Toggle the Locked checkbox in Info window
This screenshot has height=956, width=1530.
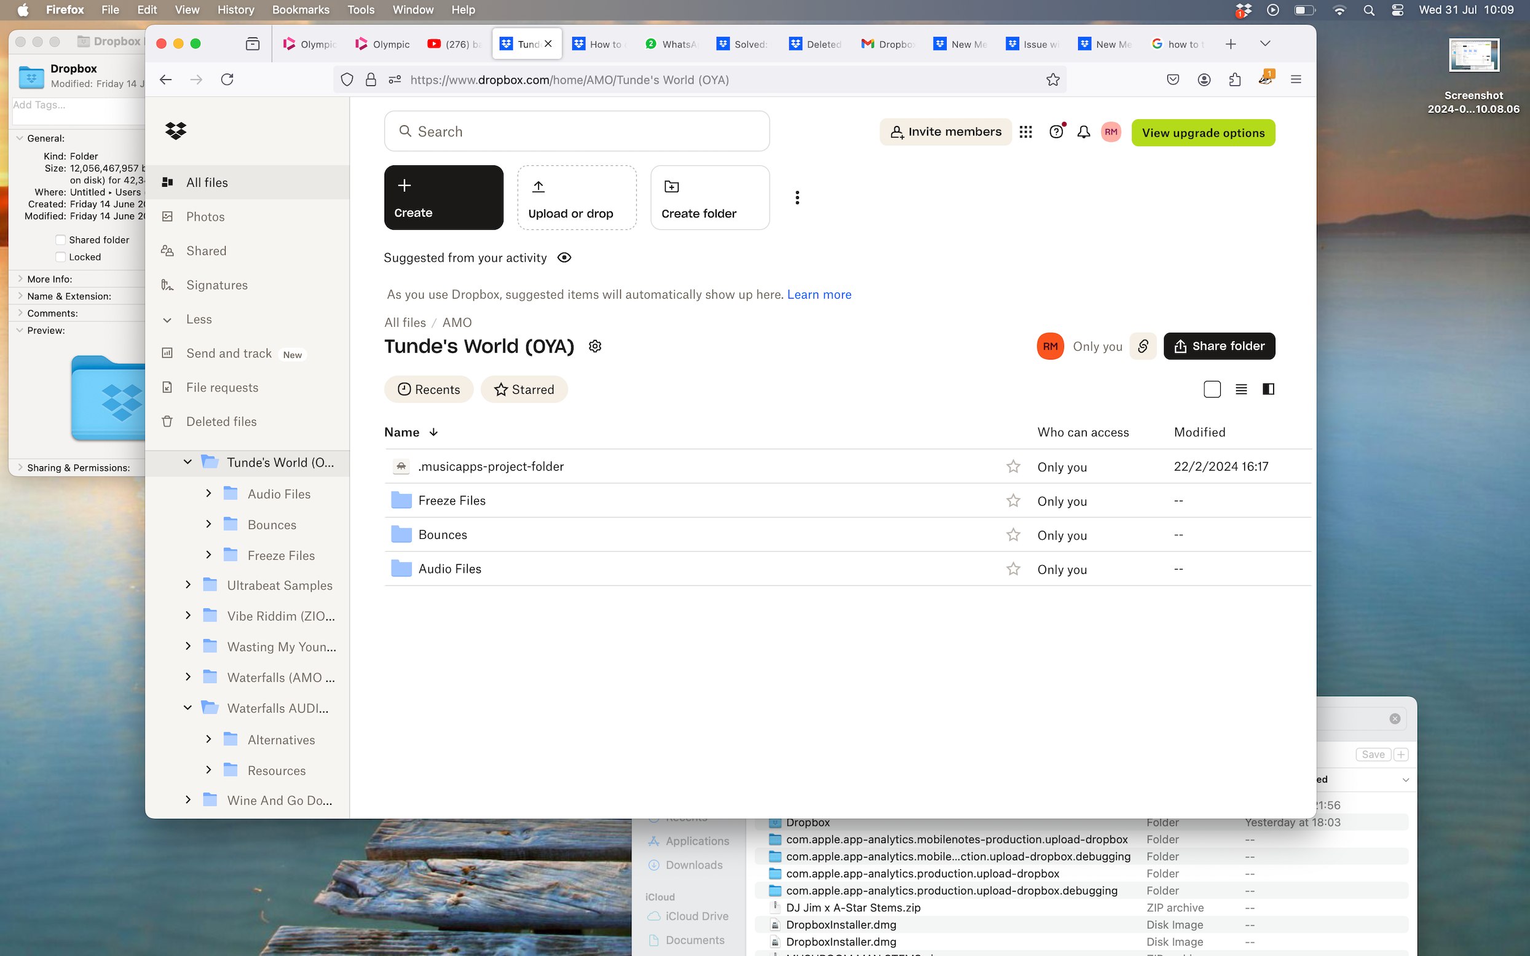click(x=61, y=257)
